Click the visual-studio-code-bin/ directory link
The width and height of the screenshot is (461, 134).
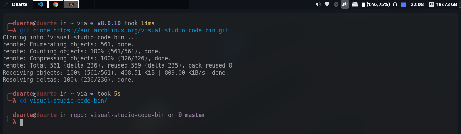69,100
